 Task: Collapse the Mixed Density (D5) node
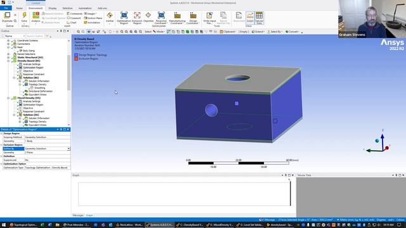(x=8, y=98)
